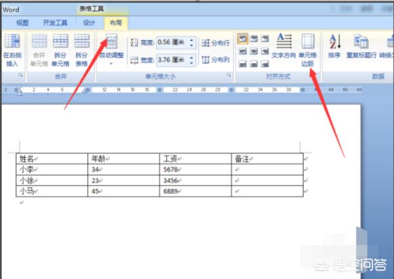Open Text Direction (文字方向) tool

point(284,47)
